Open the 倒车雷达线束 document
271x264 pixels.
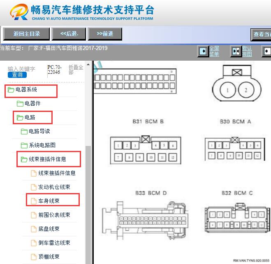click(x=54, y=243)
